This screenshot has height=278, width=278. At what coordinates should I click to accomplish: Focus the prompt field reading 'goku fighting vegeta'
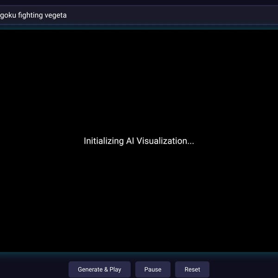pos(139,15)
